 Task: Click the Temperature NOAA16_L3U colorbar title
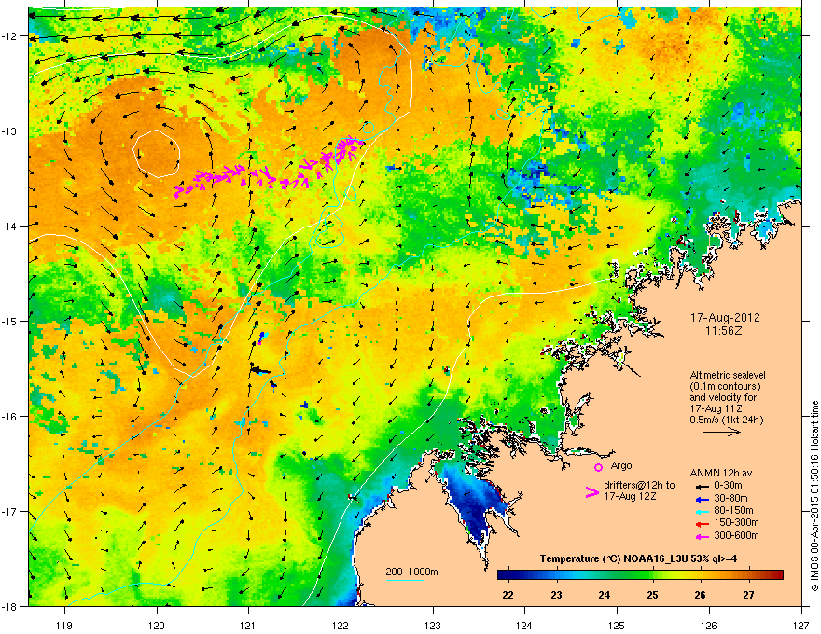(638, 558)
